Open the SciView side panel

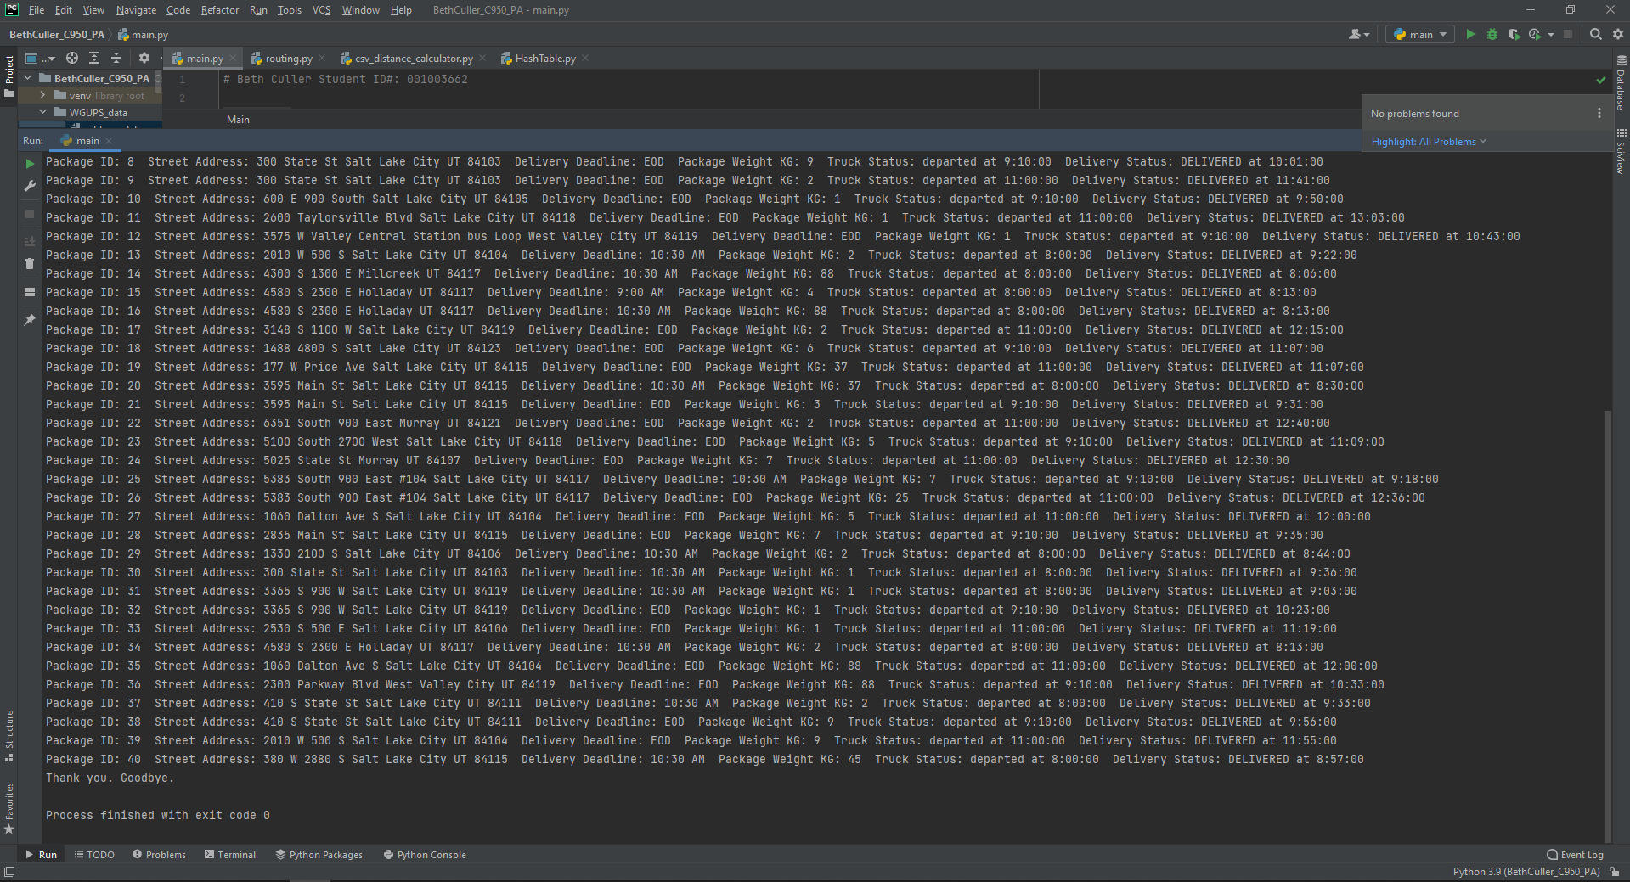point(1621,151)
